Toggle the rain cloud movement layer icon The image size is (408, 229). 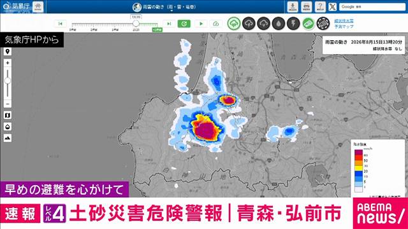234,24
